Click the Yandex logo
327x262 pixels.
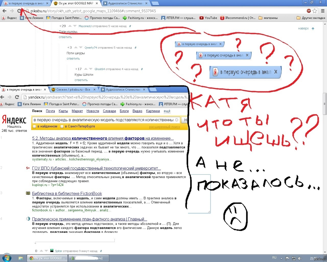pyautogui.click(x=14, y=119)
